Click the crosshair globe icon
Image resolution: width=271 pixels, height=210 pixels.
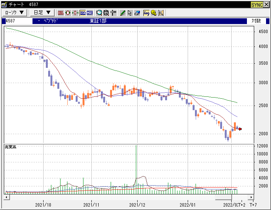point(106,13)
